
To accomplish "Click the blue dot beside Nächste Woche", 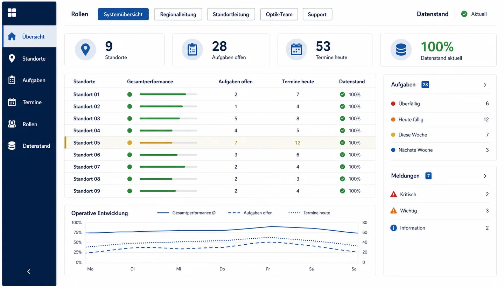I will [x=393, y=150].
